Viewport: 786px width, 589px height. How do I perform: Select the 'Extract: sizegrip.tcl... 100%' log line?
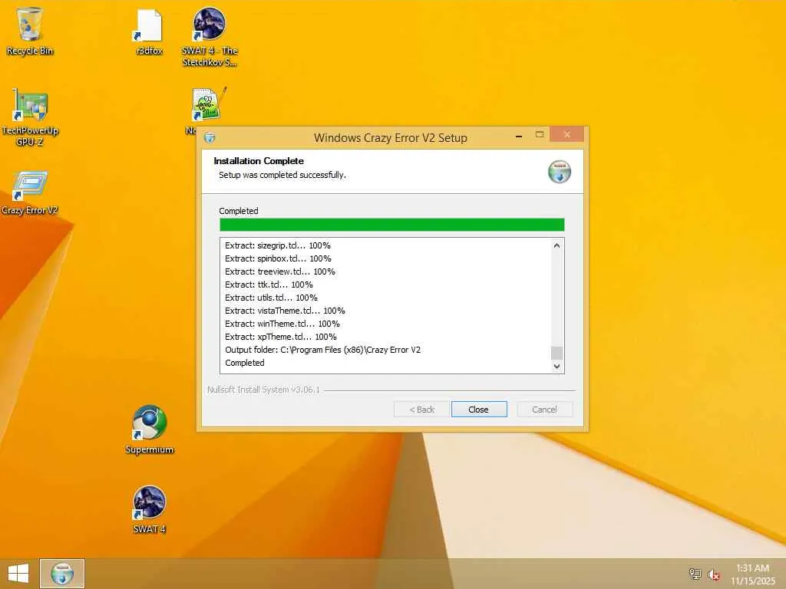click(x=278, y=245)
